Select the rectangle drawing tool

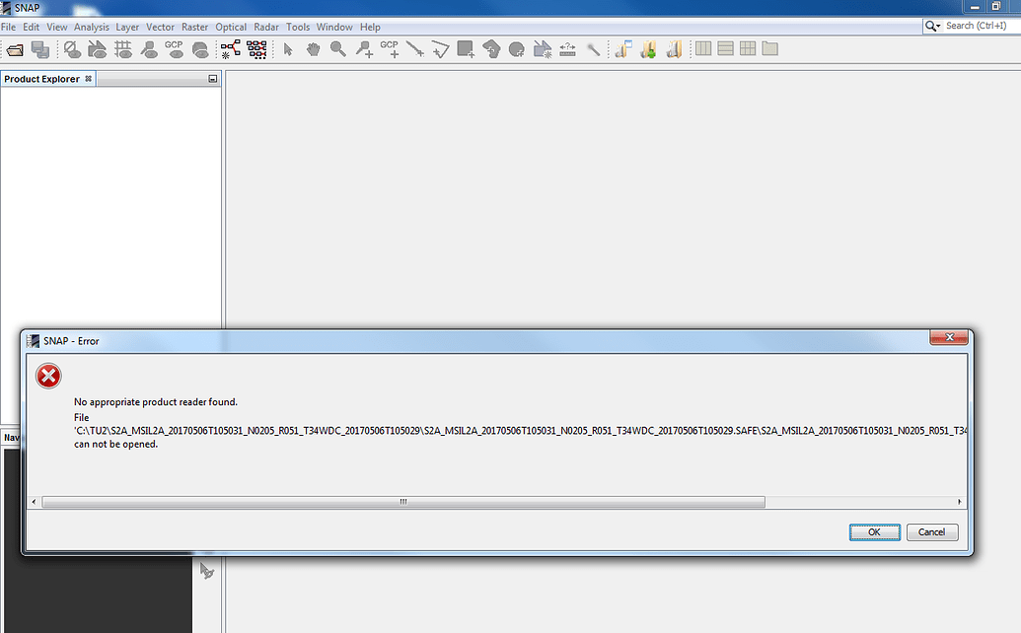tap(464, 48)
